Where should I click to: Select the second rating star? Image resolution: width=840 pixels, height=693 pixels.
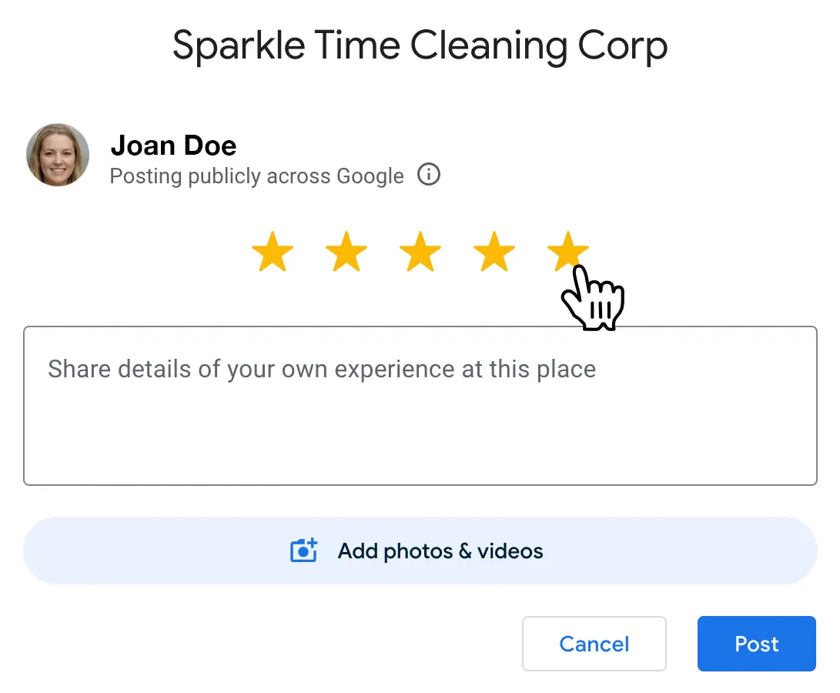coord(346,252)
